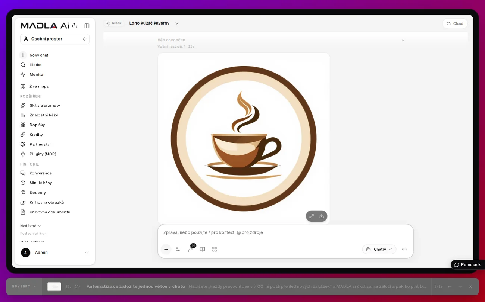Download the generated logo image
This screenshot has height=302, width=485.
(322, 216)
